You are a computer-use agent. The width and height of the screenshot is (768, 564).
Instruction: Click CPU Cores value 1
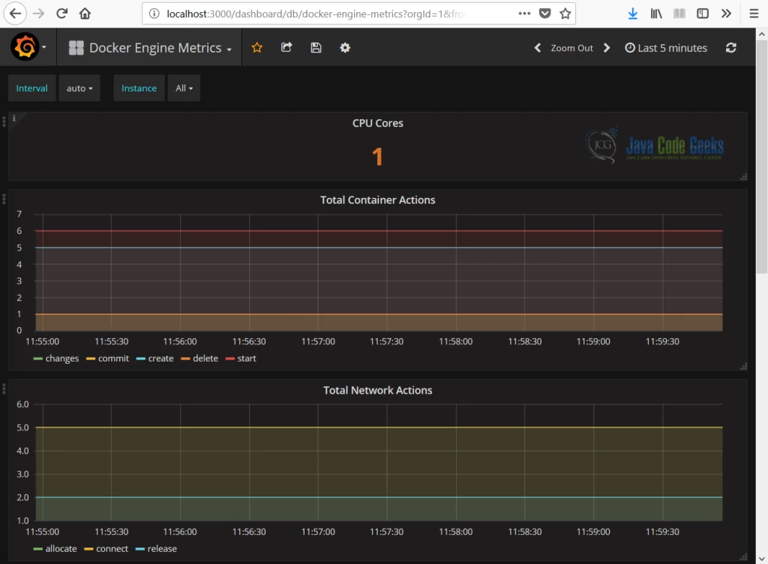(x=377, y=157)
